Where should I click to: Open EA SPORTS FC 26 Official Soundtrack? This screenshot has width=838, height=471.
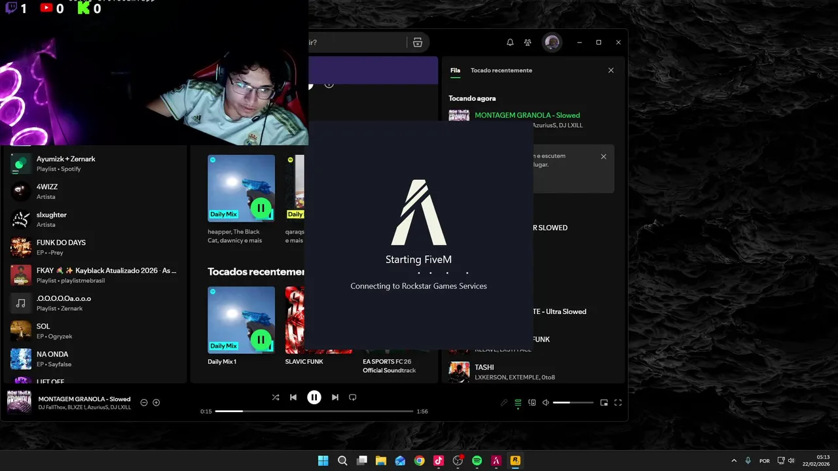(390, 366)
